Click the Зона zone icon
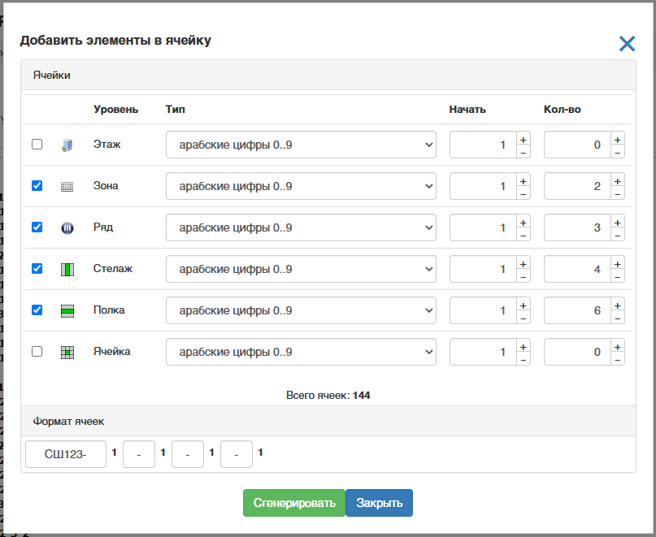Viewport: 656px width, 537px height. pos(67,187)
